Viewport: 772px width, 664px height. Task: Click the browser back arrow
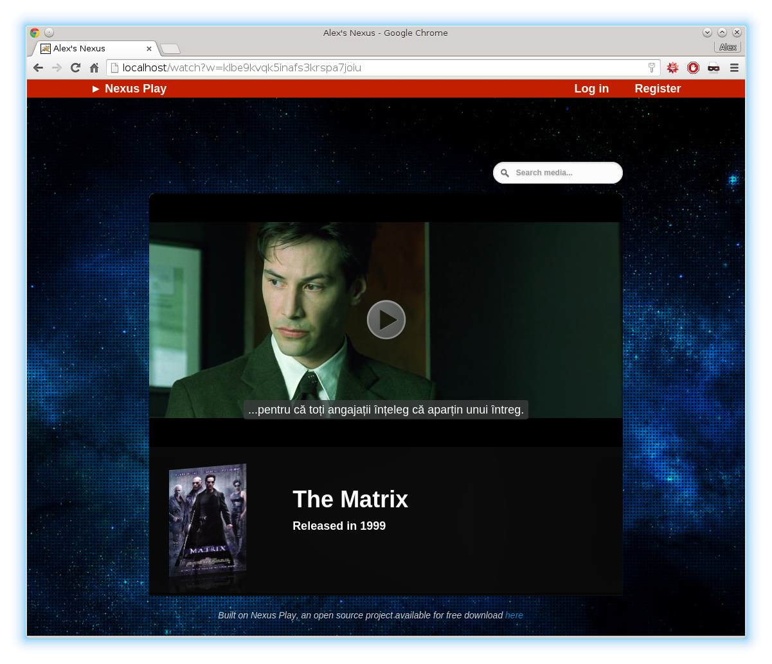point(38,68)
